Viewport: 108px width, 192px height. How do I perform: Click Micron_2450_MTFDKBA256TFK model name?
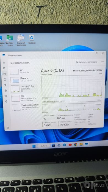point(88,71)
